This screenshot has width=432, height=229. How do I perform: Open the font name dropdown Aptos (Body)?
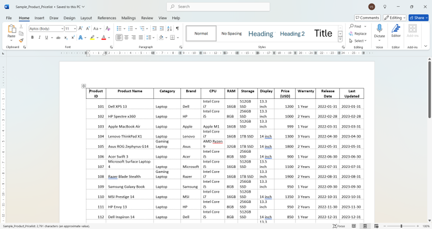coord(46,28)
